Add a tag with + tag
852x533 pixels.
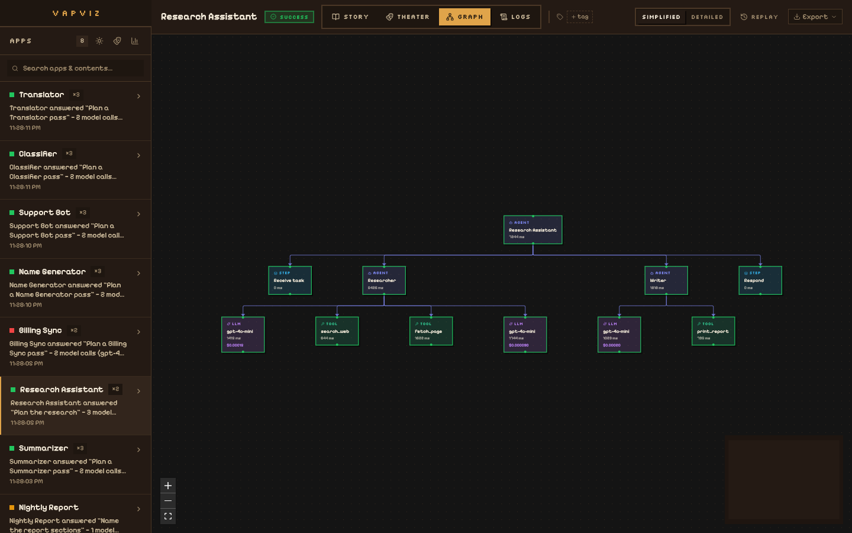tap(580, 17)
